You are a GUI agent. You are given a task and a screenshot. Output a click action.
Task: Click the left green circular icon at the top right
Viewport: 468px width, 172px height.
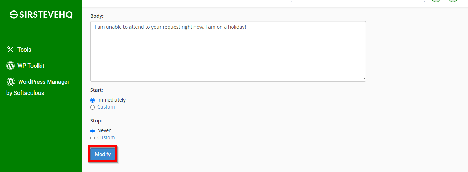(436, 1)
